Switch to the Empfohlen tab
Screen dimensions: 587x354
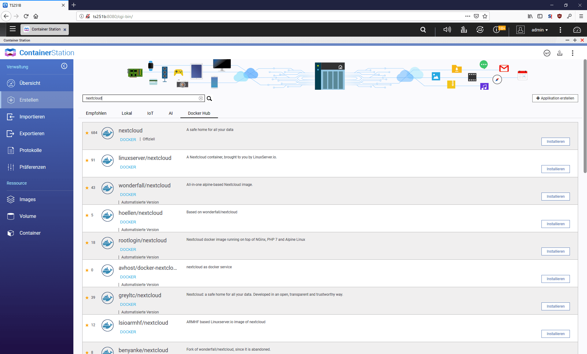(96, 113)
